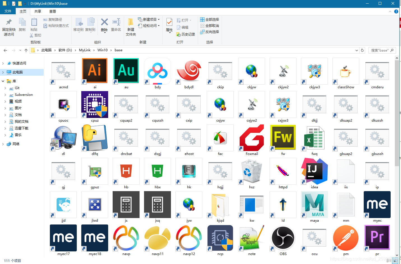Switch to the 主页 ribbon tab
Image resolution: width=401 pixels, height=264 pixels.
23,11
